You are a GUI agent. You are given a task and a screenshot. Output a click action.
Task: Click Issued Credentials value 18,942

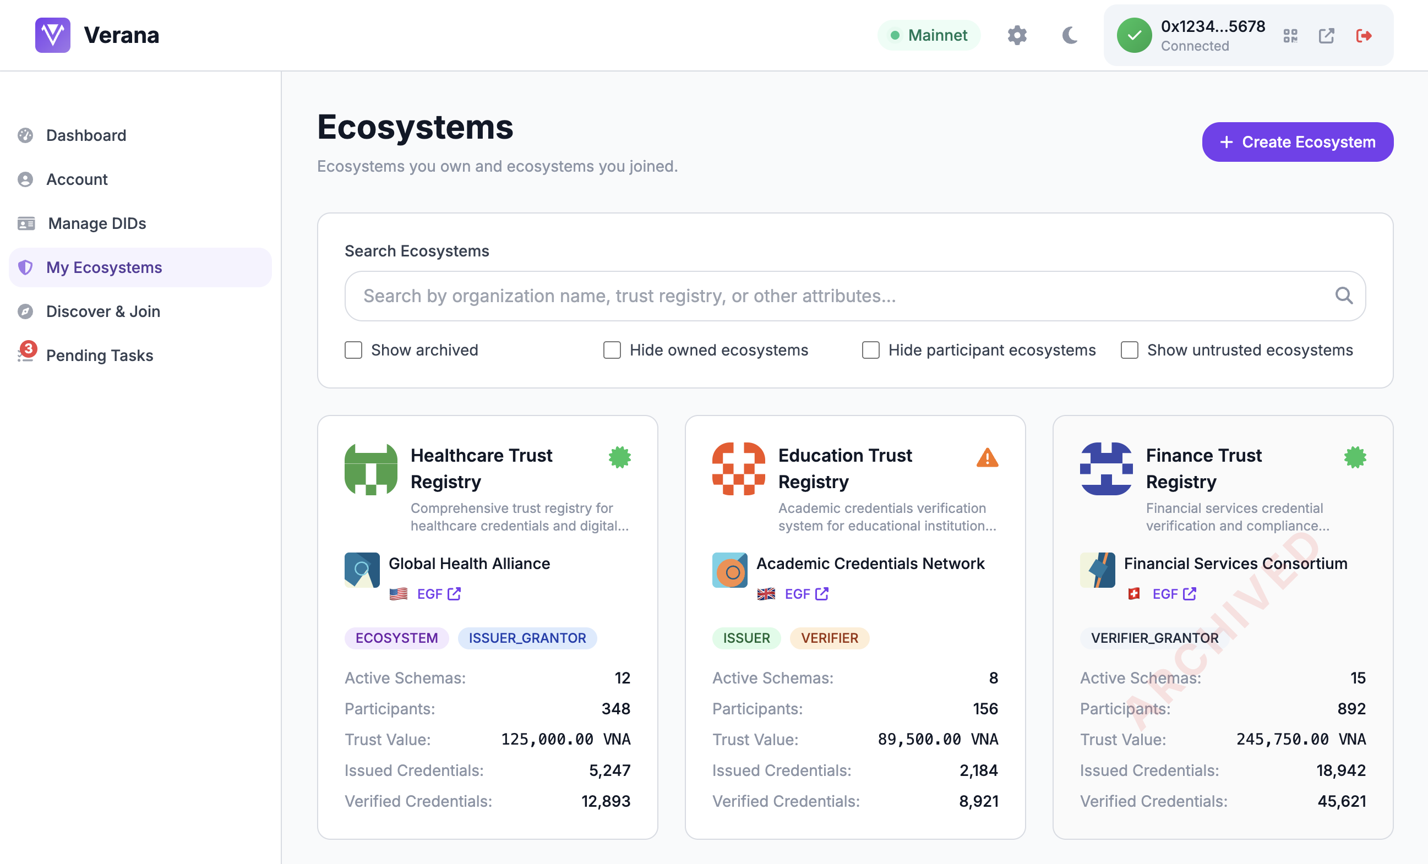pyautogui.click(x=1340, y=770)
